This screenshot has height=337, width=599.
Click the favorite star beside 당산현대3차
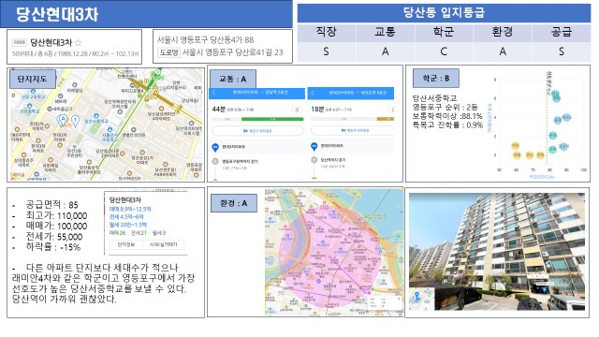click(78, 42)
